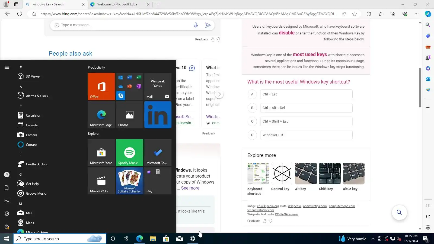434x244 pixels.
Task: Click the send message arrow icon
Action: tap(208, 25)
